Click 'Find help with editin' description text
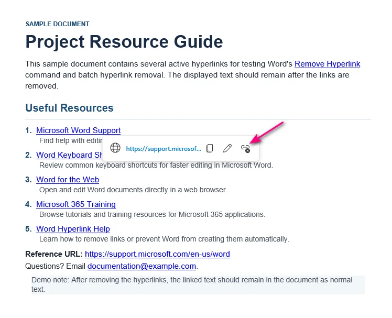 click(71, 140)
